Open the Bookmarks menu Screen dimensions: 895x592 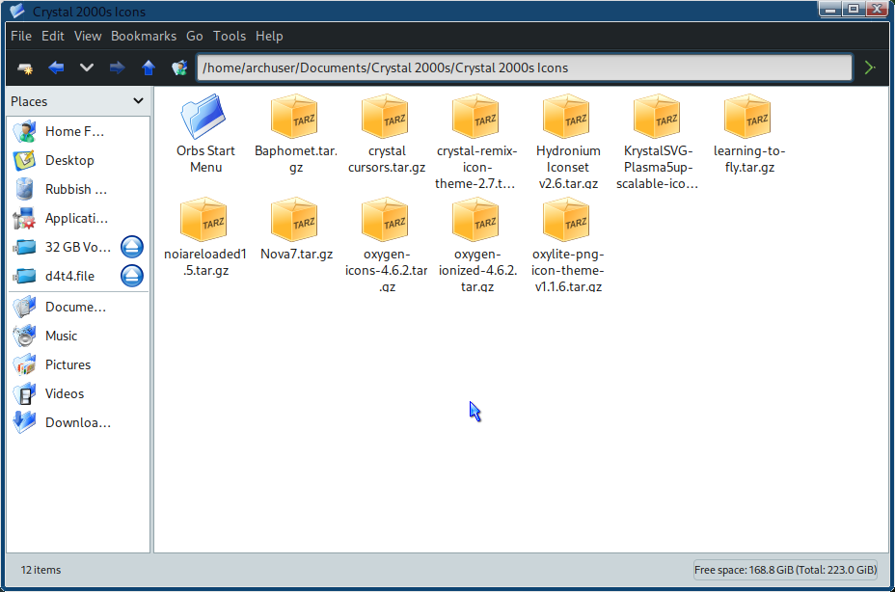point(144,36)
